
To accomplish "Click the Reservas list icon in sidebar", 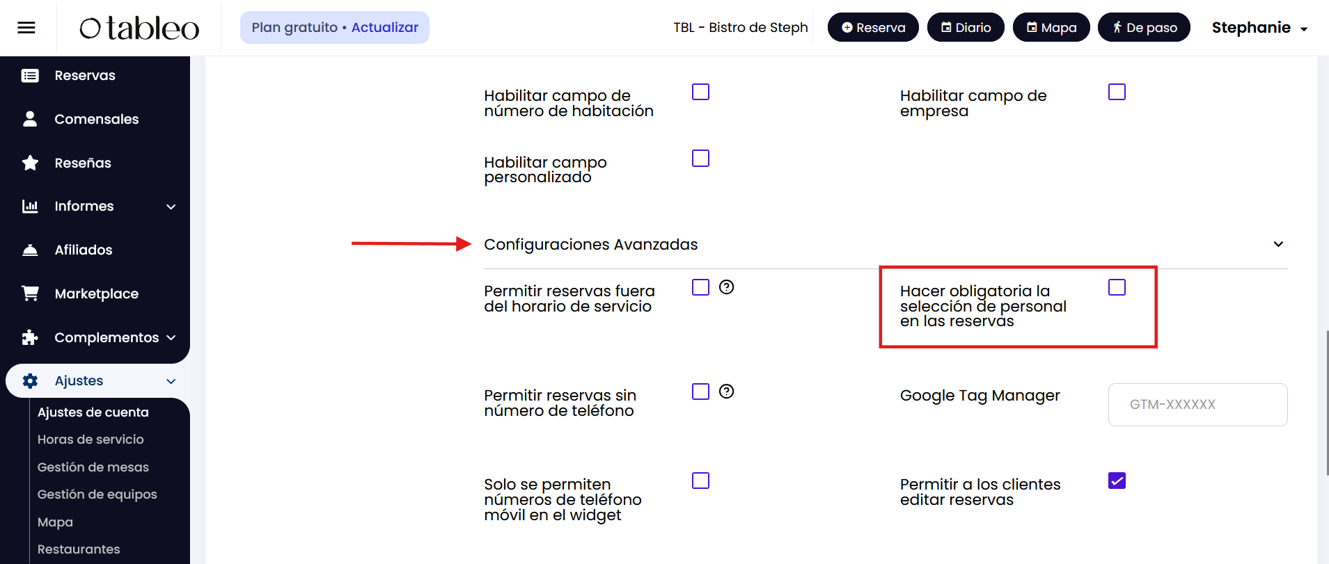I will click(x=30, y=76).
